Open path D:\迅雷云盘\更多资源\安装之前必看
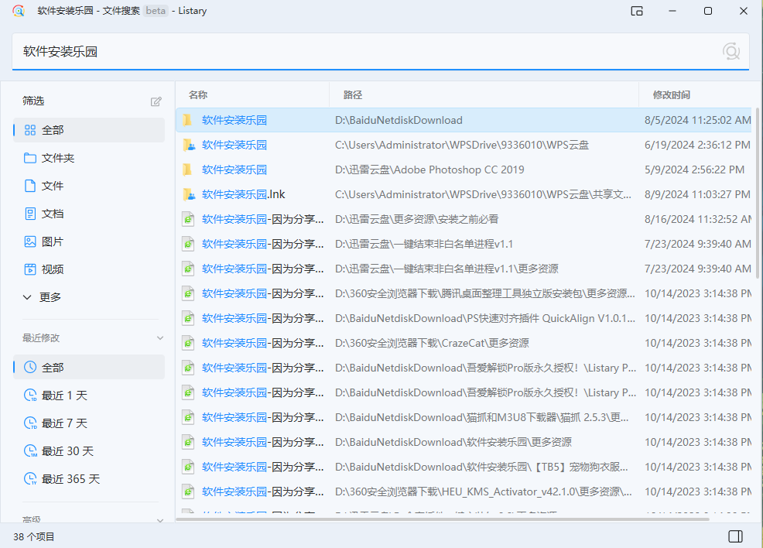Viewport: 763px width, 548px height. pyautogui.click(x=416, y=219)
